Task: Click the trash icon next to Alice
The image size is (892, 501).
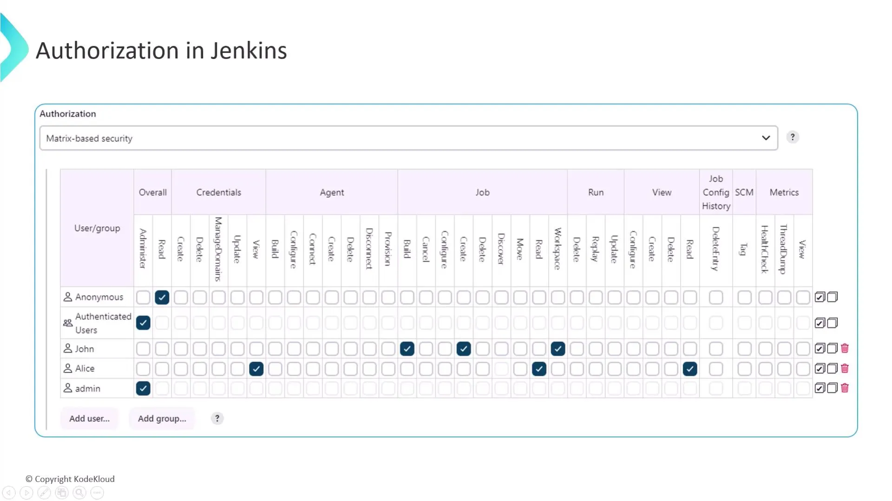Action: (x=845, y=368)
